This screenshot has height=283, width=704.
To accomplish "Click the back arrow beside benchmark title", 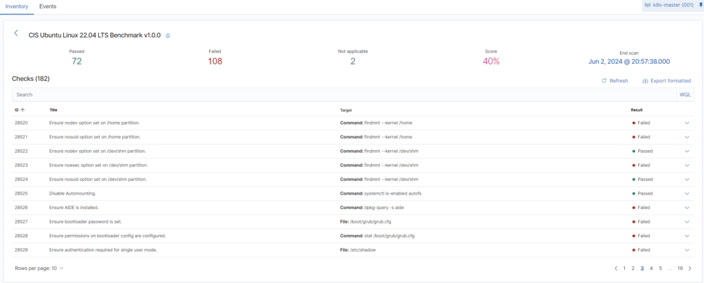I will [16, 33].
